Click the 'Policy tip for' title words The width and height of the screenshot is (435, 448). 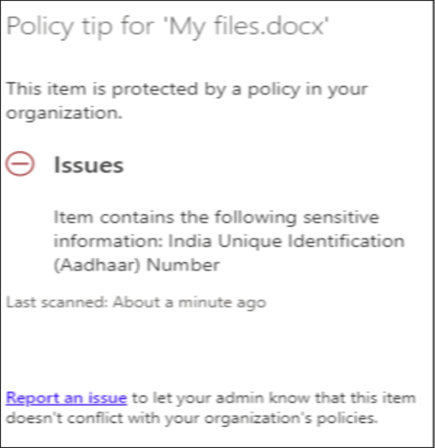point(80,26)
